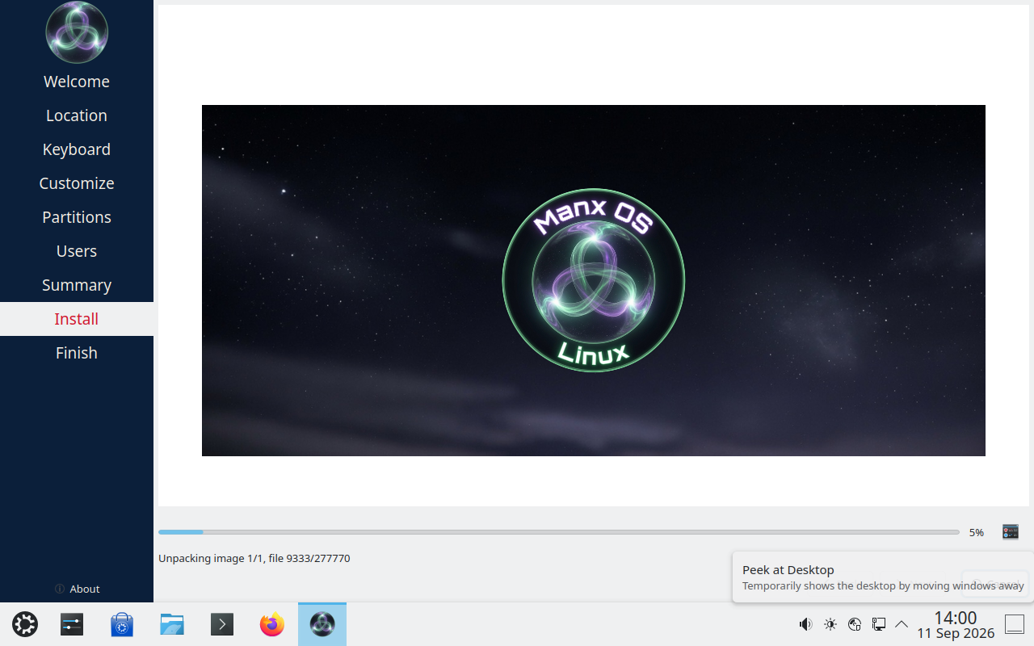Select the Partitions step in sidebar

click(x=77, y=217)
